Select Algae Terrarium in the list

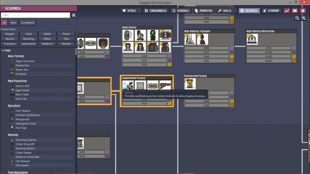click(41, 61)
